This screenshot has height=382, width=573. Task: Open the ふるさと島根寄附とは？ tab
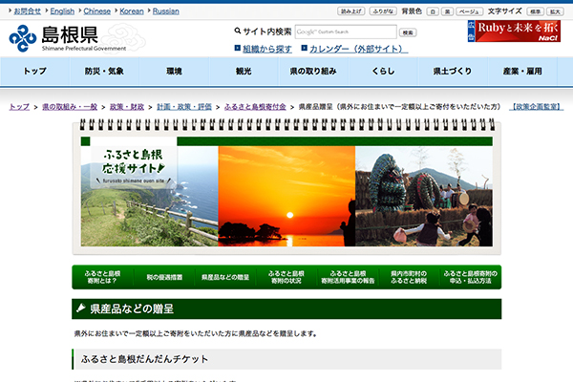click(x=102, y=277)
